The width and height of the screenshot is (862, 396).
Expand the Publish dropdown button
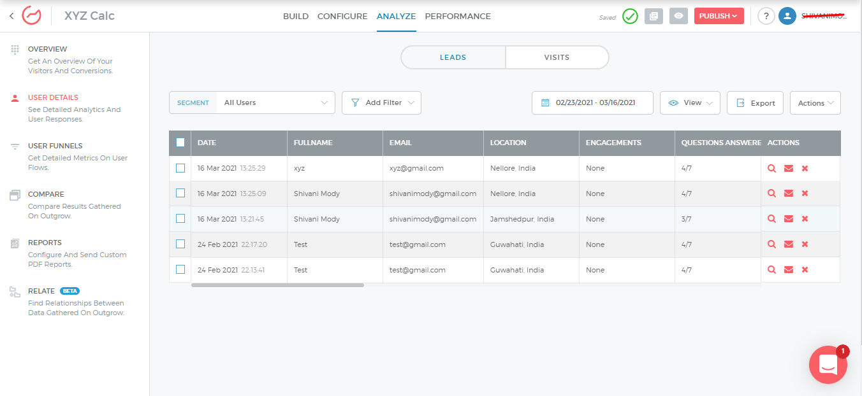(x=719, y=16)
